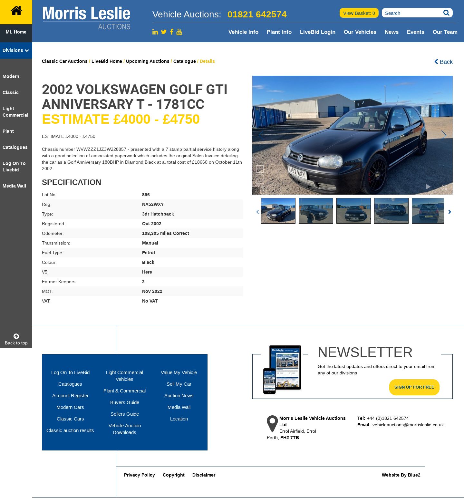Select the first car thumbnail

click(x=278, y=211)
